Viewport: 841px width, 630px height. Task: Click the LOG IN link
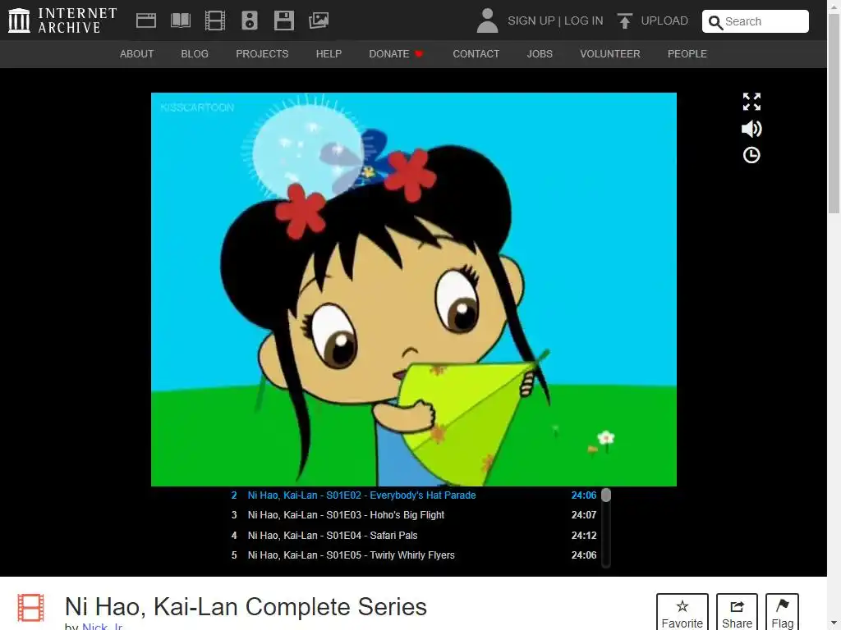(584, 21)
